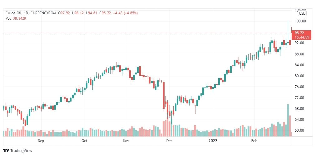
Task: Click the TradingView text link at bottom
Action: coord(21,150)
